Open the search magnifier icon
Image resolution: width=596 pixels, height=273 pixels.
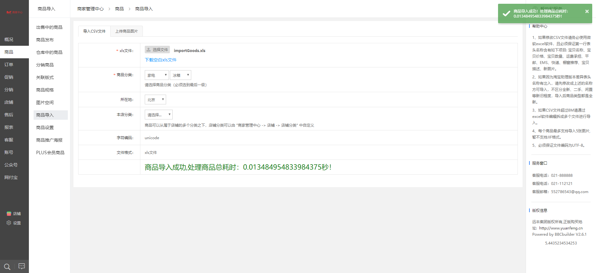coord(7,267)
